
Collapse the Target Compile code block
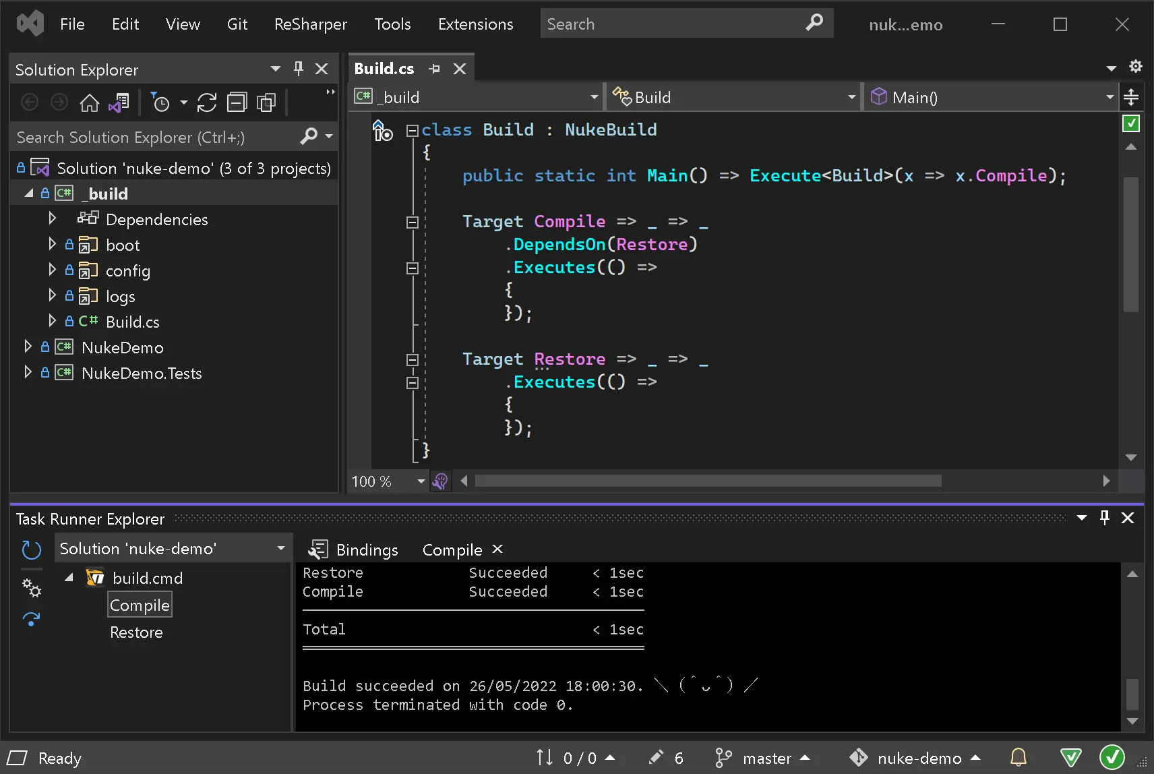pos(413,222)
